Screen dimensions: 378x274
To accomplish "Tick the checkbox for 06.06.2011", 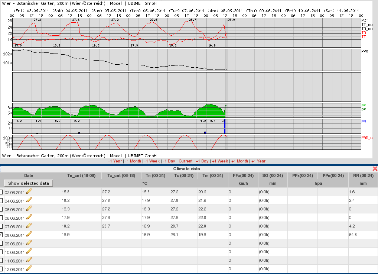I will click(1, 218).
